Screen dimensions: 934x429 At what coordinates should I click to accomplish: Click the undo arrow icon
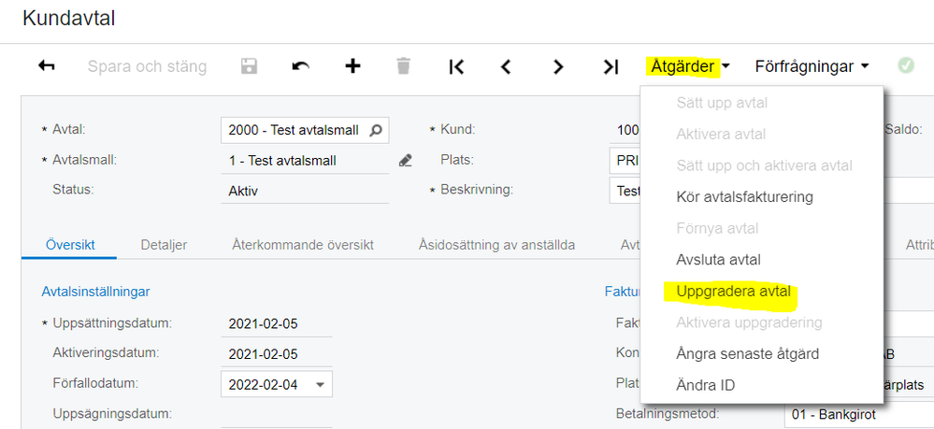(301, 66)
